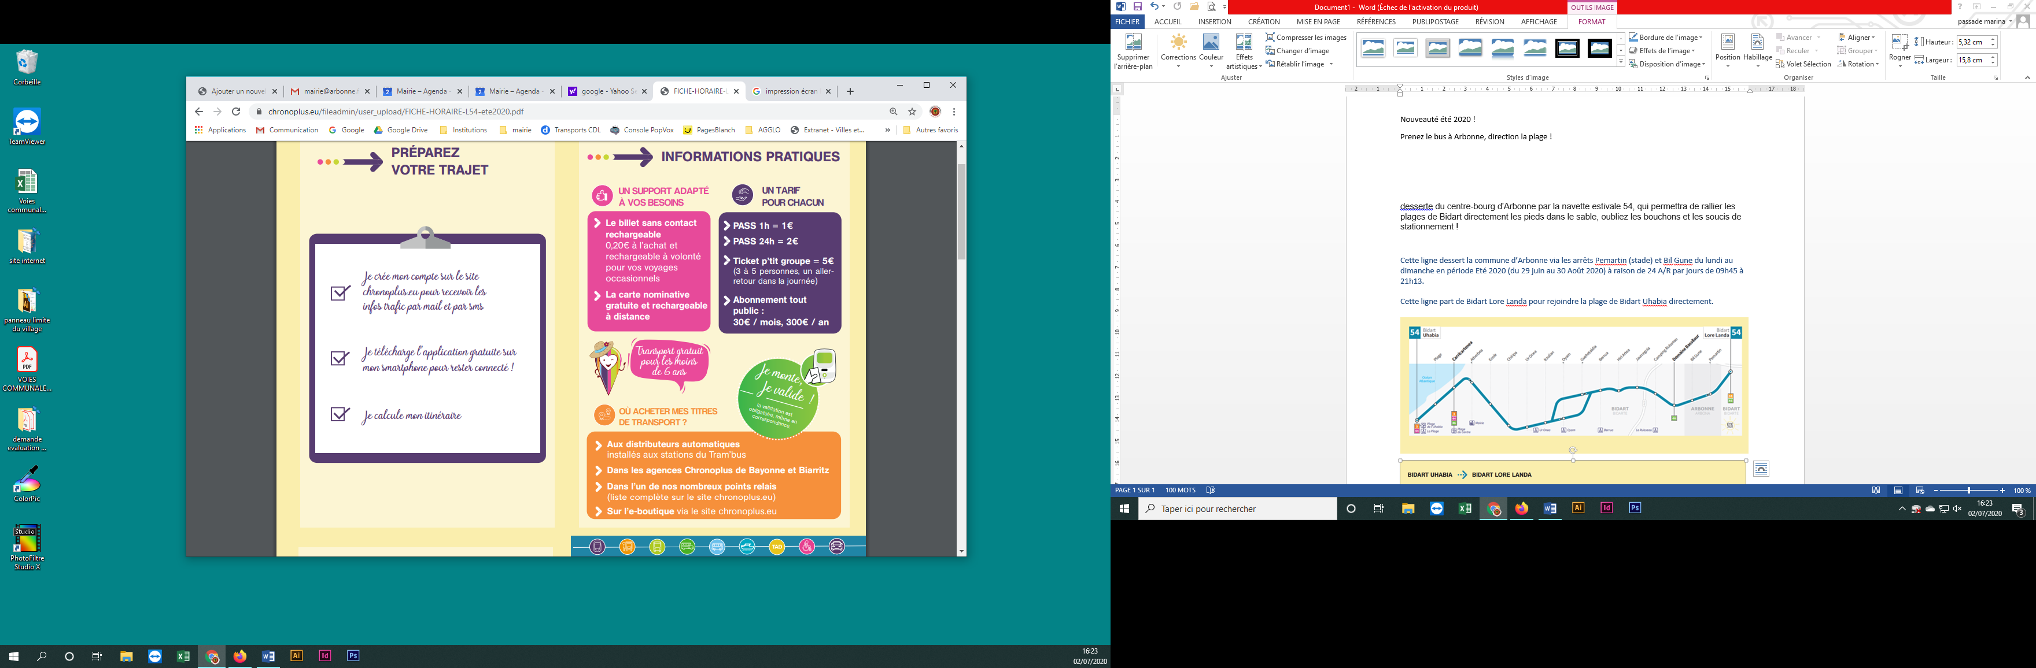Click the reload button in Chrome

(x=235, y=112)
